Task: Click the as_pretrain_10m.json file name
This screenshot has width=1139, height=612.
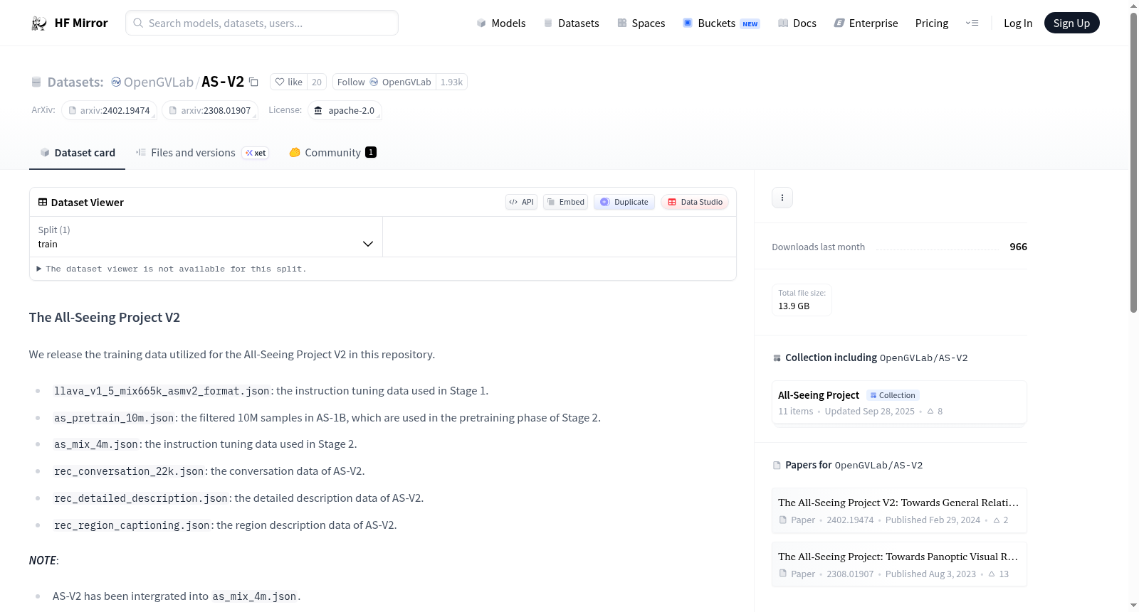Action: (114, 418)
